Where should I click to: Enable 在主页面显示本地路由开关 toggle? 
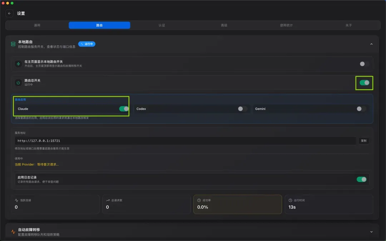click(x=364, y=64)
